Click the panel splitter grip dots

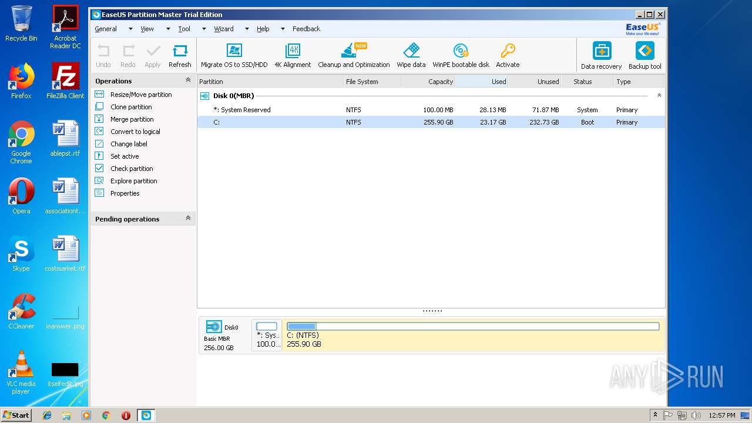coord(432,311)
